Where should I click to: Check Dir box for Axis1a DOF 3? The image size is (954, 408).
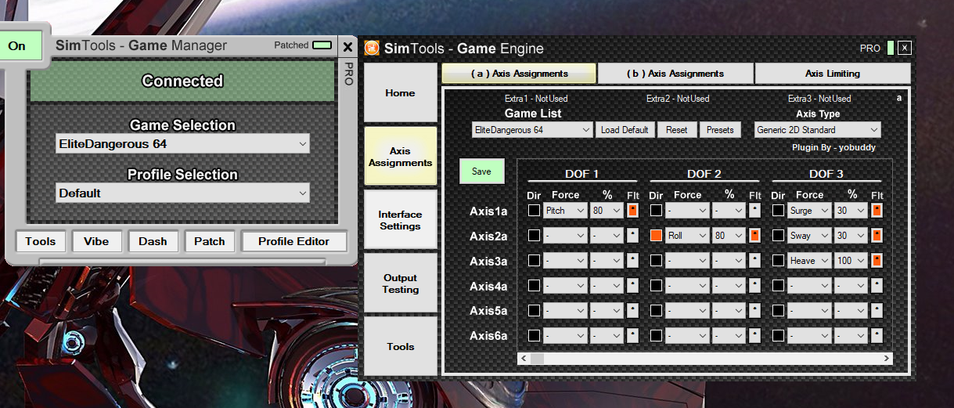click(778, 211)
